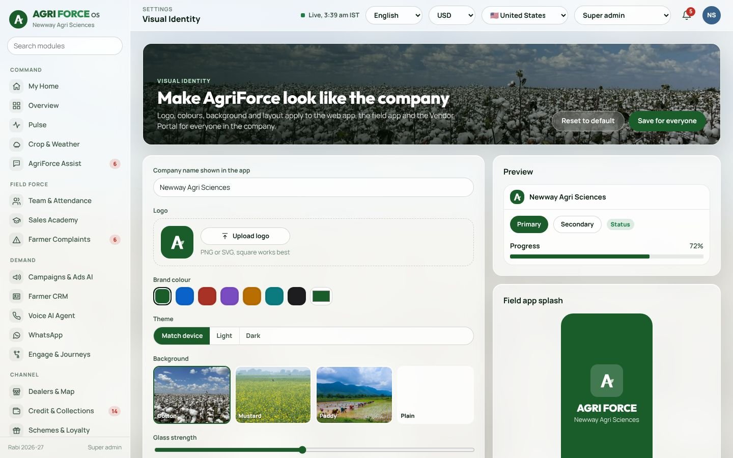Screen dimensions: 733x458
Task: Click the Schemes & Loyalty gift icon
Action: [x=17, y=431]
